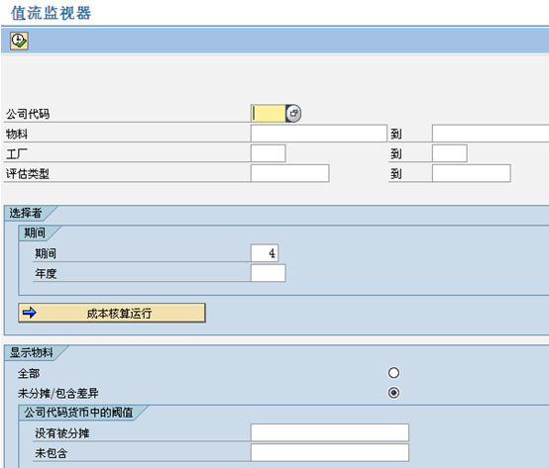Image resolution: width=549 pixels, height=468 pixels.
Task: Click the 评估类型 from-value field
Action: click(290, 173)
